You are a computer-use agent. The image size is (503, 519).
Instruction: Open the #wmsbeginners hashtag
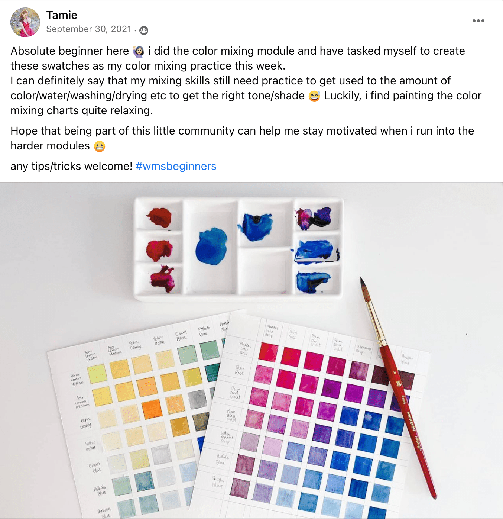point(176,166)
